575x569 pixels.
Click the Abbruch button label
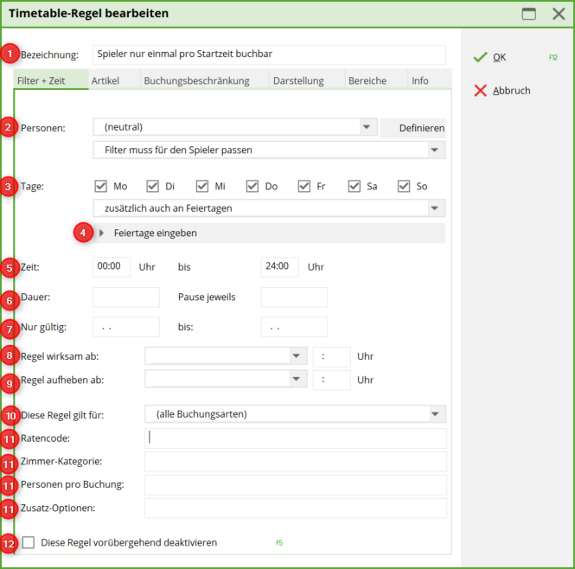511,91
